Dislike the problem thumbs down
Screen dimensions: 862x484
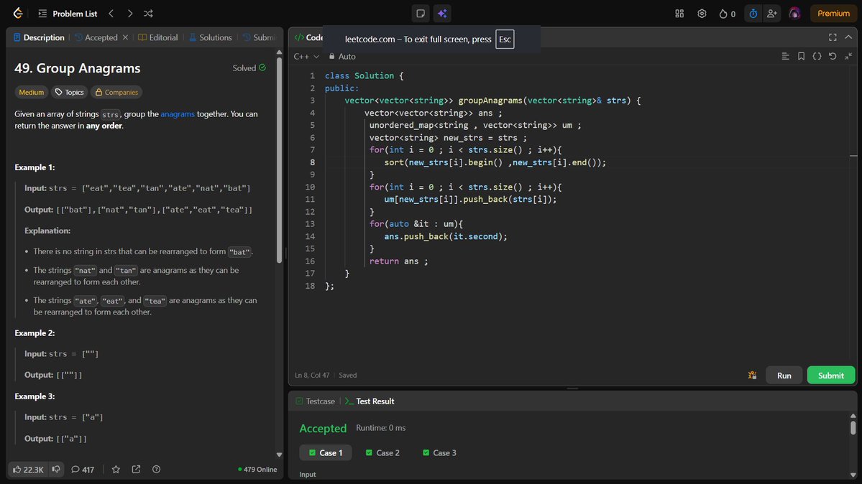point(56,469)
